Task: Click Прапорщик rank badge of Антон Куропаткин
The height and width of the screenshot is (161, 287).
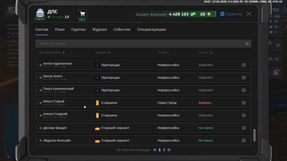Action: pos(97,65)
